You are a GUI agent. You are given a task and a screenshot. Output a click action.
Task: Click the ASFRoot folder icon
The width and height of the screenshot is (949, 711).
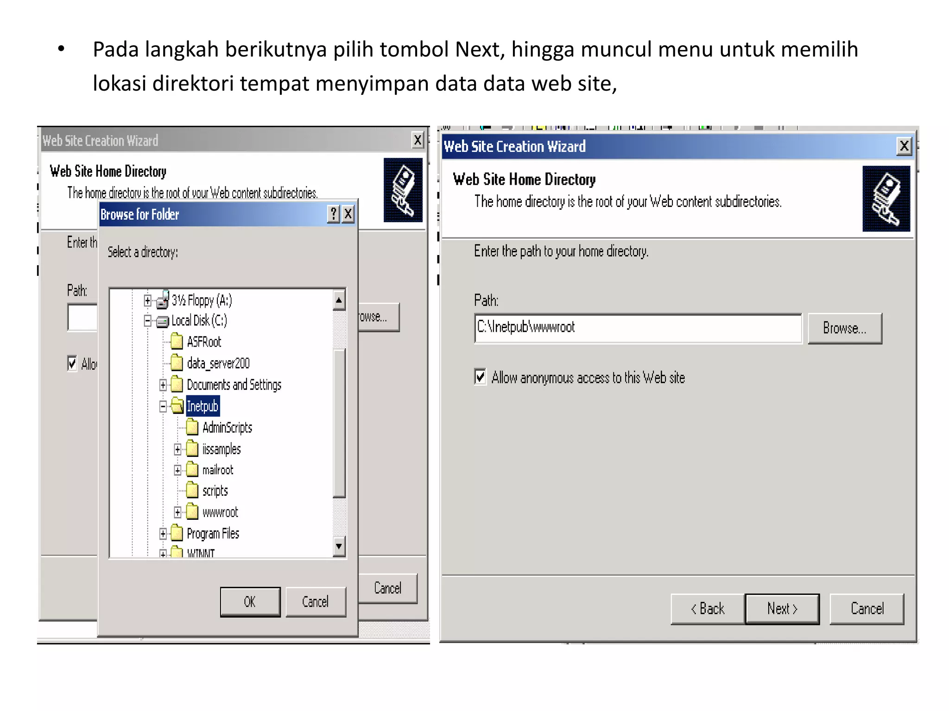(177, 342)
